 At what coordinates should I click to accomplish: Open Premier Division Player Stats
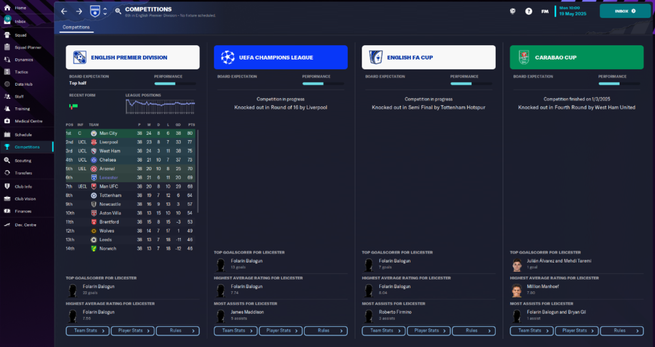point(132,331)
